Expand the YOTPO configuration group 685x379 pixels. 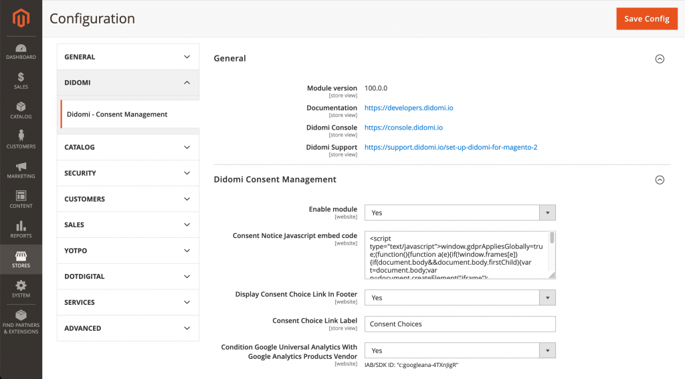tap(128, 250)
